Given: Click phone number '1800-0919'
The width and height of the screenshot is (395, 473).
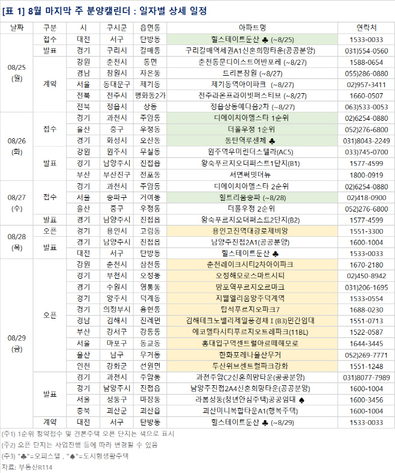Looking at the screenshot, I should pos(366,175).
